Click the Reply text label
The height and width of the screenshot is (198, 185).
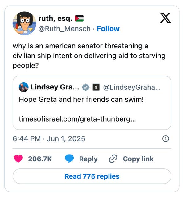pyautogui.click(x=88, y=159)
